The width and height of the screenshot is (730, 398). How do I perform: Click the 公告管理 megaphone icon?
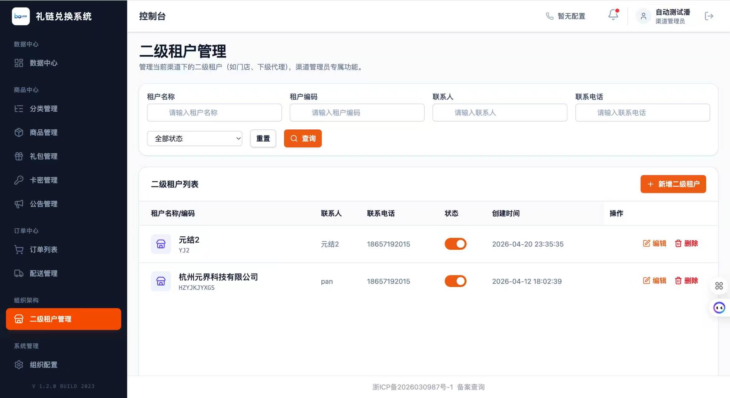click(x=19, y=204)
